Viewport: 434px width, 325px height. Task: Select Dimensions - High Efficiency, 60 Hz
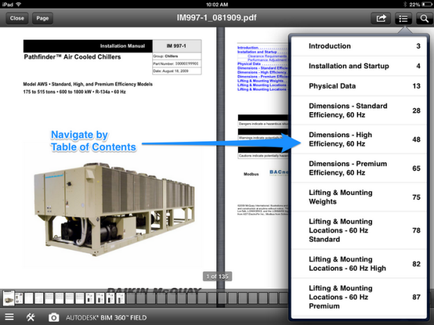tap(359, 139)
